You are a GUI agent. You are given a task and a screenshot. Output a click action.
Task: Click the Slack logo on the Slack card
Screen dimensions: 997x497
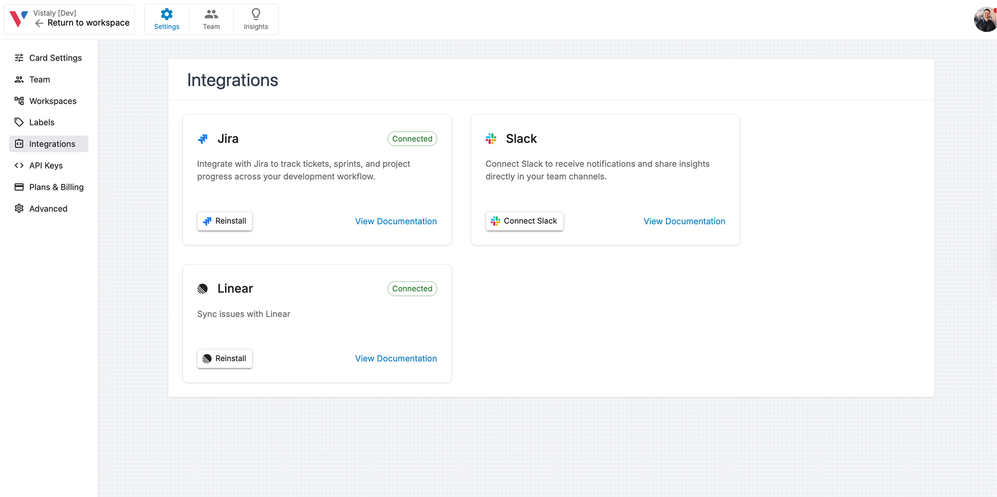click(491, 139)
